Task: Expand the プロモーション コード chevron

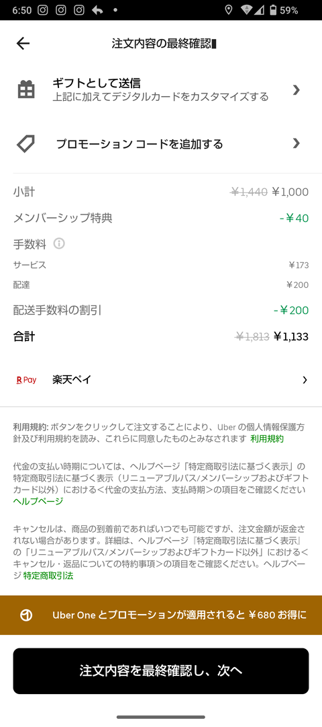Action: click(x=297, y=143)
